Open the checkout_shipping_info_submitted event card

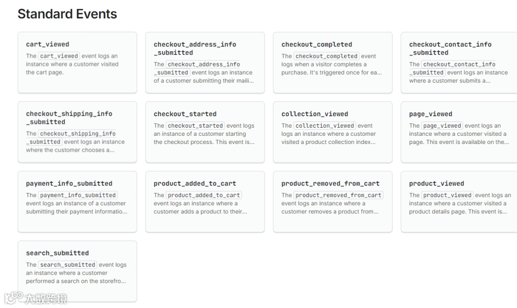77,132
